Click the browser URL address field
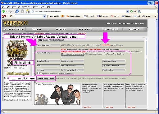 coord(79,11)
